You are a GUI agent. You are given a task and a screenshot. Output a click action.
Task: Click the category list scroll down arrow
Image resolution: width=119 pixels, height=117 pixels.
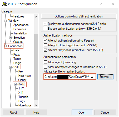click(x=36, y=105)
